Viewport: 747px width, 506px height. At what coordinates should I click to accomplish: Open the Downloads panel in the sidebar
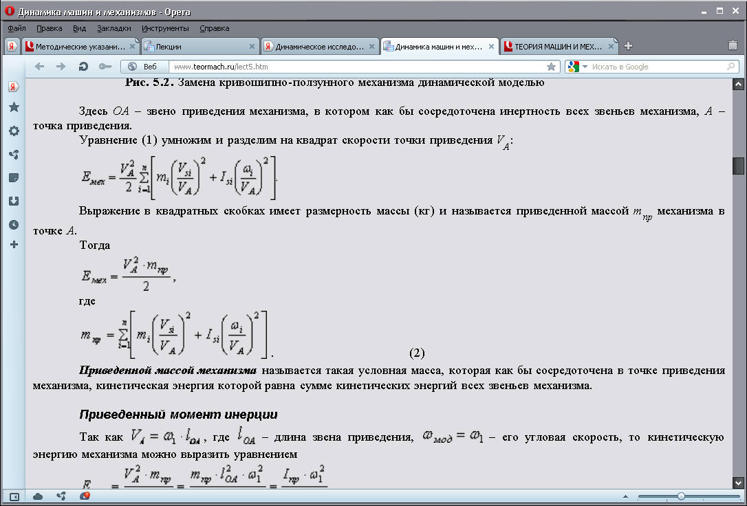tap(14, 201)
